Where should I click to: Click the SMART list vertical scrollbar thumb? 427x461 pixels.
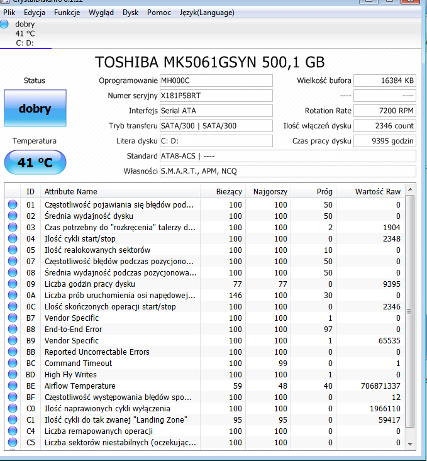pos(410,311)
